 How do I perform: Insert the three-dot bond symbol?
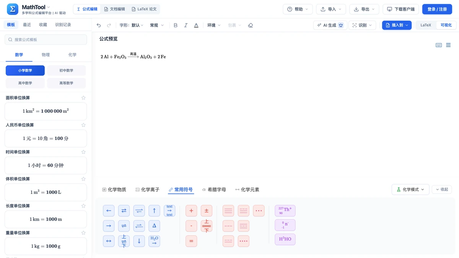(259, 211)
